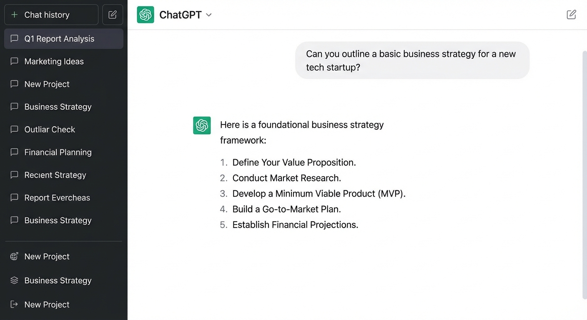
Task: Click the ChatGPT avatar beside the assistant reply
Action: click(202, 125)
